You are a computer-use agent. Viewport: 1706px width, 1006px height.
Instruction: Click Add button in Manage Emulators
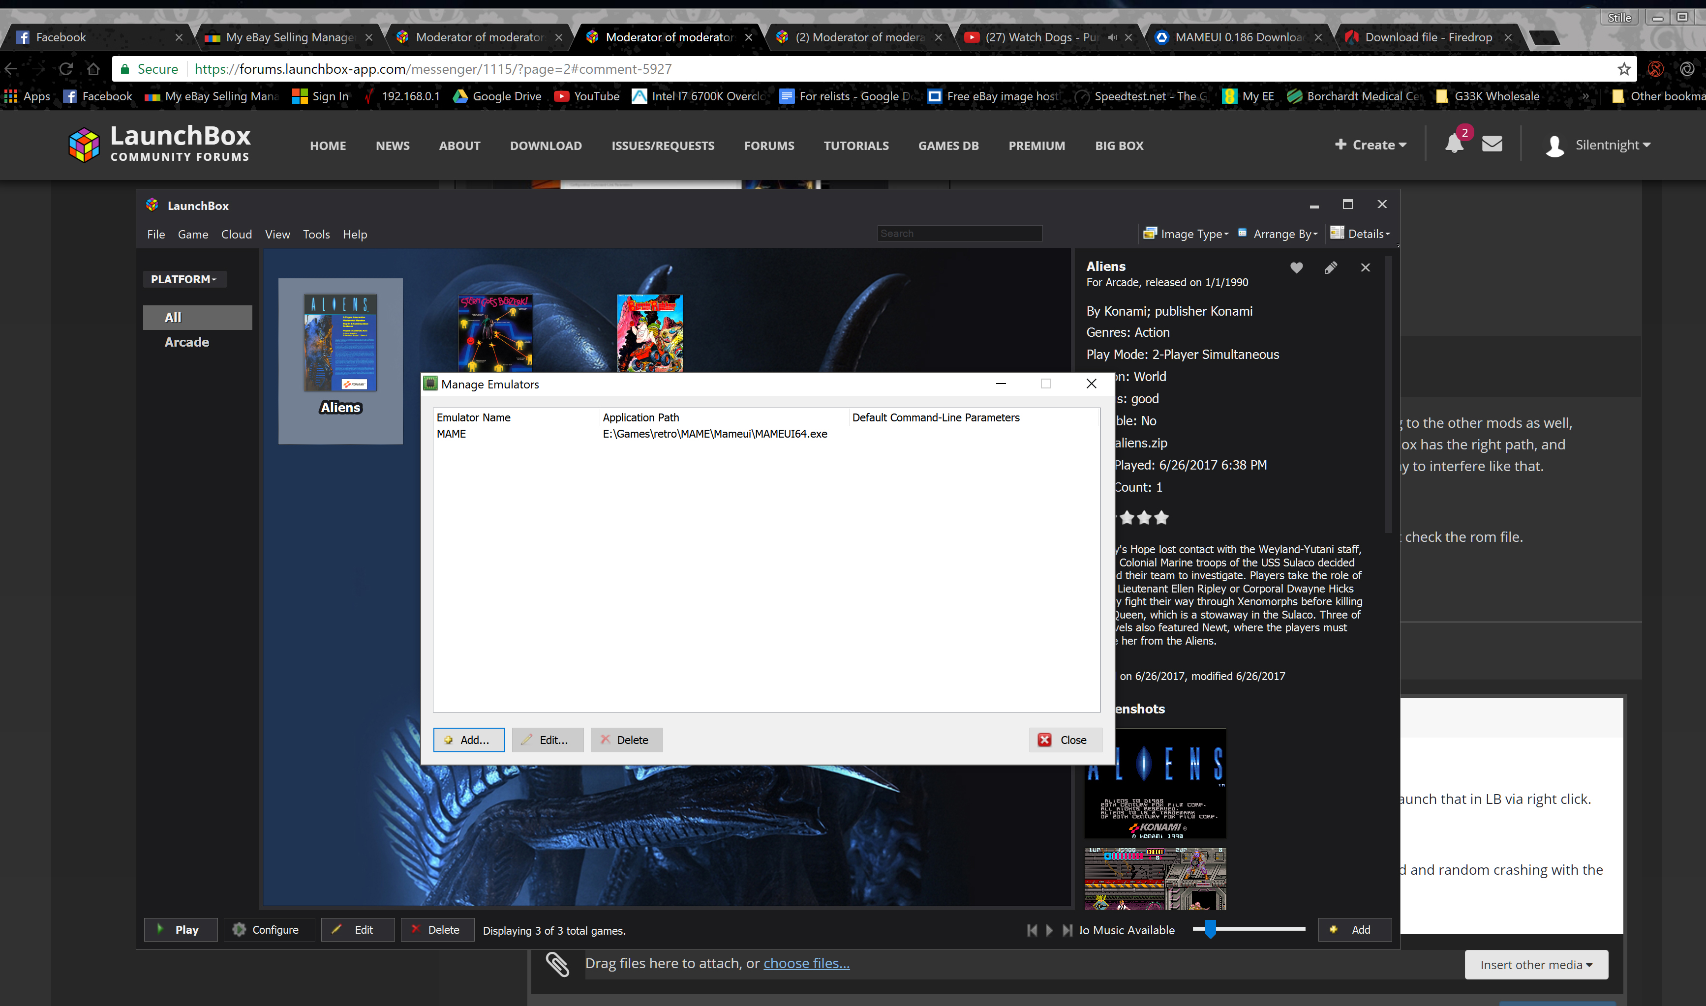468,740
